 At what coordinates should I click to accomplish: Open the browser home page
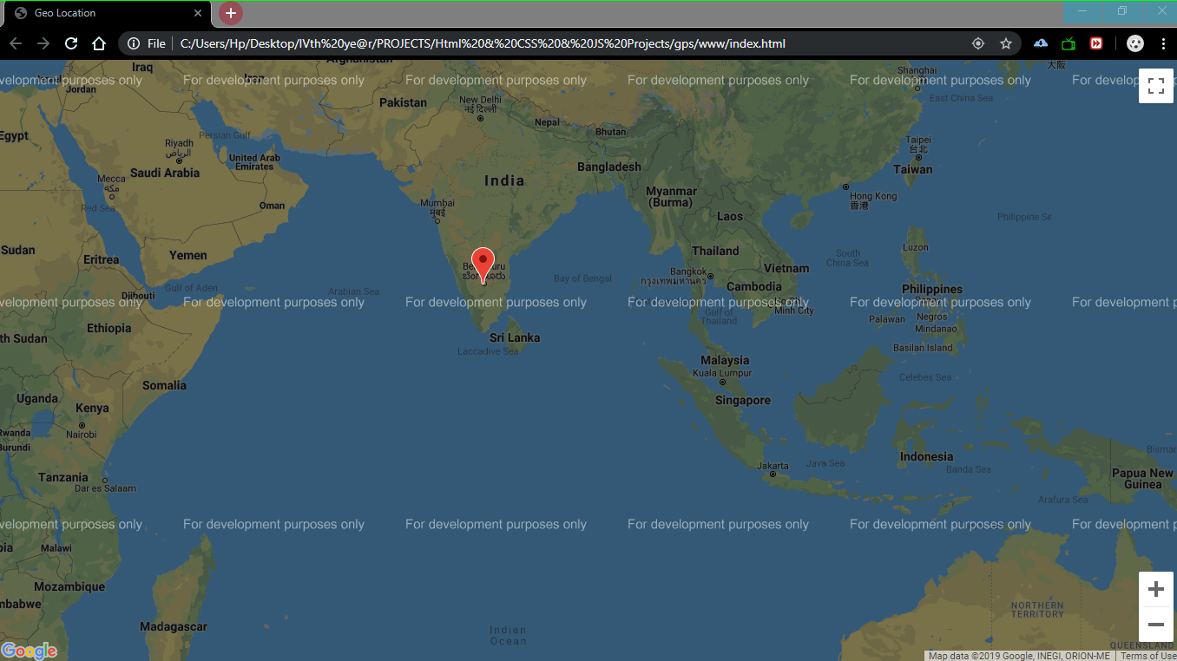click(x=99, y=43)
